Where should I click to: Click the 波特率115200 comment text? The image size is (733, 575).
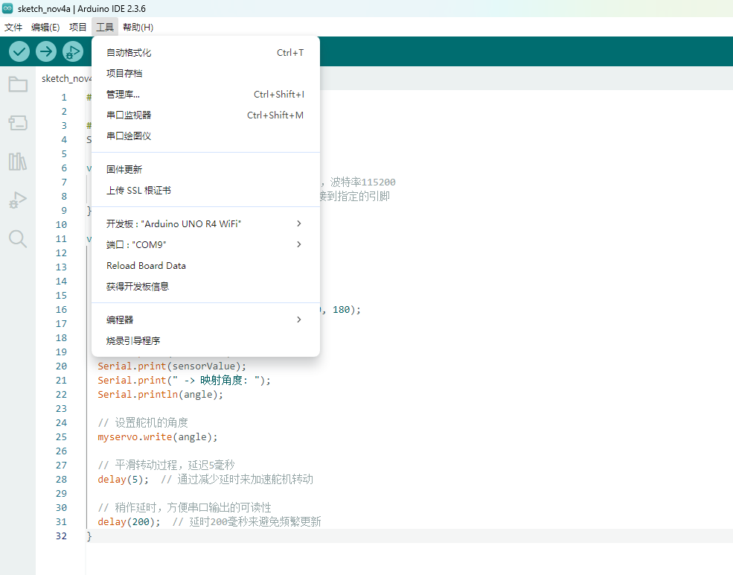[x=362, y=182]
